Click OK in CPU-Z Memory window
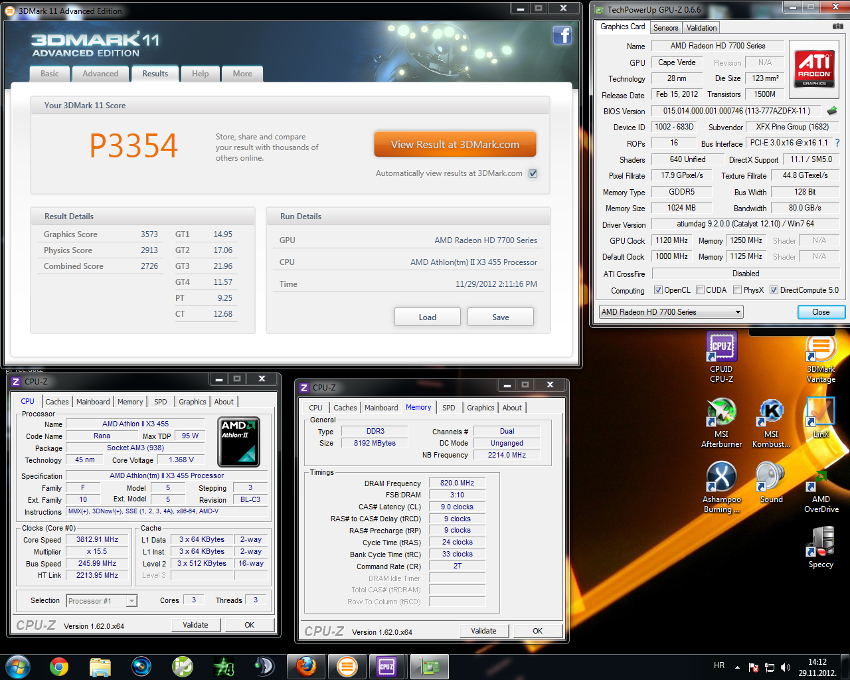This screenshot has height=680, width=850. 537,631
